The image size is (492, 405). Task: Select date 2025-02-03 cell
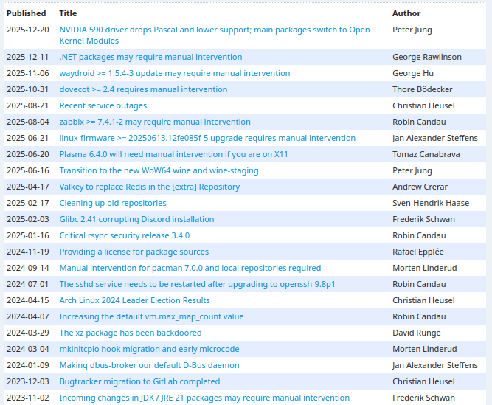[x=27, y=219]
